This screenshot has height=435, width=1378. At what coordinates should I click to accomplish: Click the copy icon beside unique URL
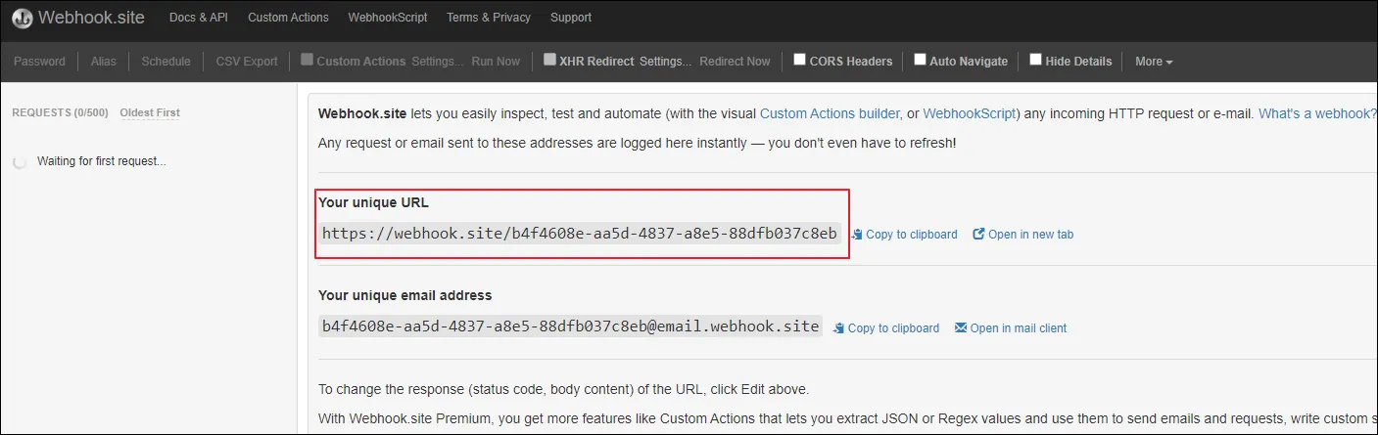coord(857,235)
